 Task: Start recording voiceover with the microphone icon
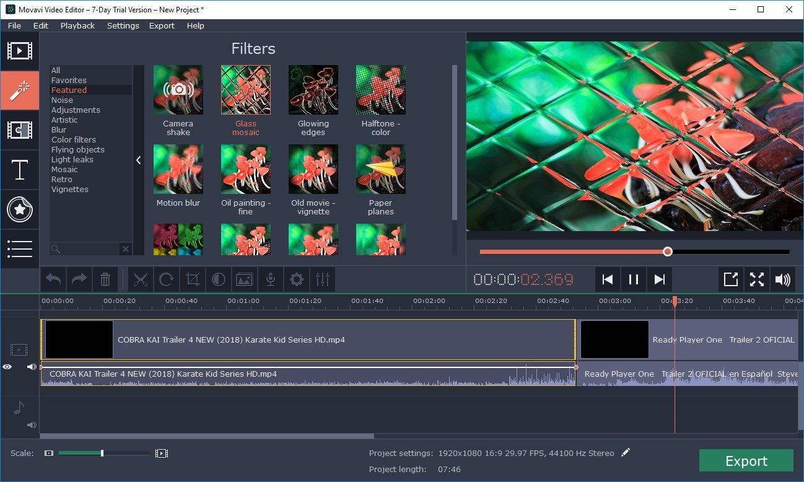tap(271, 279)
